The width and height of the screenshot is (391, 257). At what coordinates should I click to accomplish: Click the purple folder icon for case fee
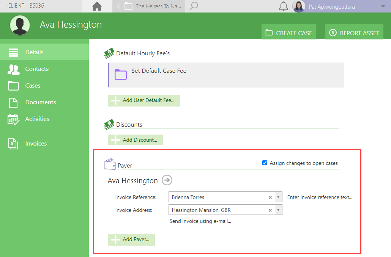pyautogui.click(x=121, y=74)
